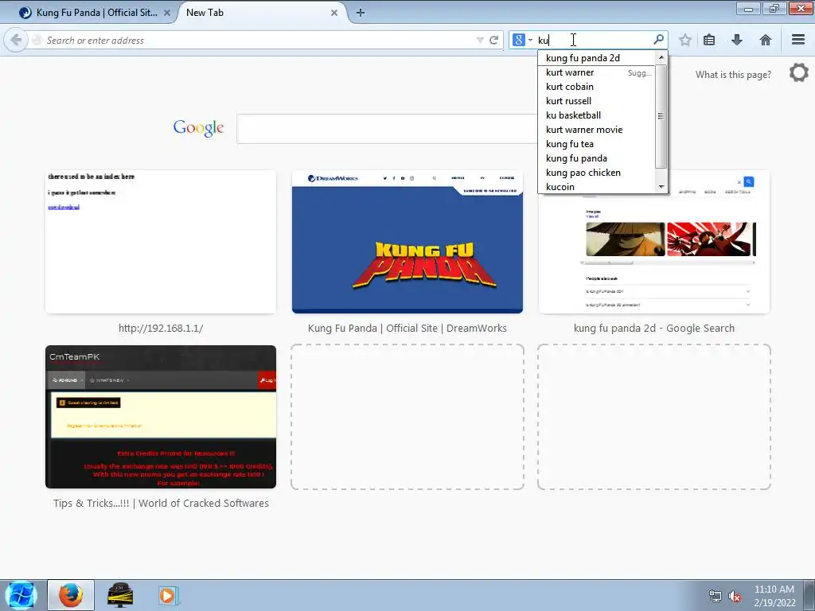Screen dimensions: 815x611
Task: Show bookmarks list icon
Action: (x=709, y=40)
